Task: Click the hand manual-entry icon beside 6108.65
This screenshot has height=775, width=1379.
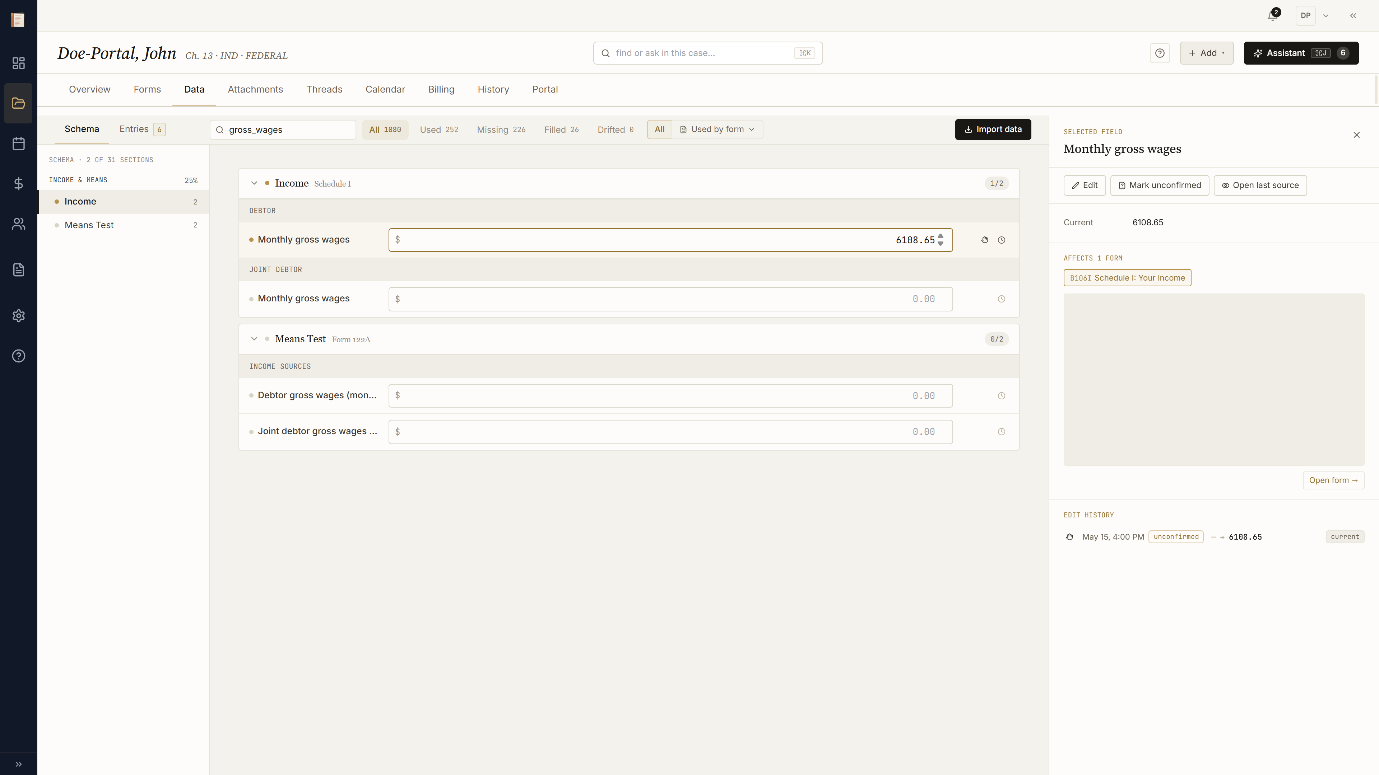Action: 984,240
